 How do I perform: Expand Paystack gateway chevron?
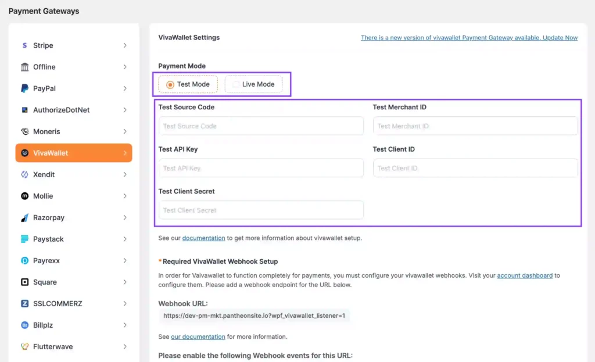click(x=125, y=239)
